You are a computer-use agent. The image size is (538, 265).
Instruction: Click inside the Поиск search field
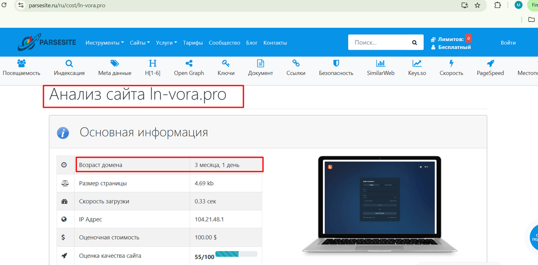click(381, 42)
